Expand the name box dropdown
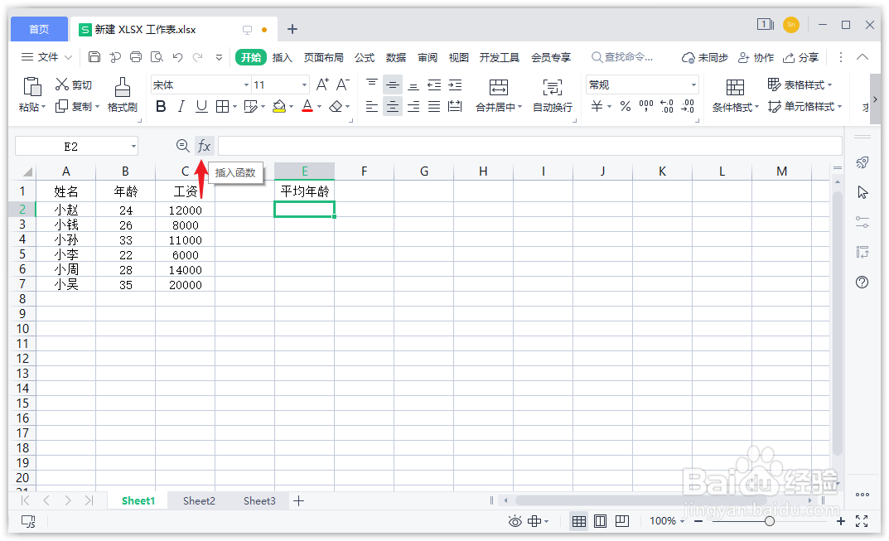Screen dimensions: 889x541 [x=133, y=147]
